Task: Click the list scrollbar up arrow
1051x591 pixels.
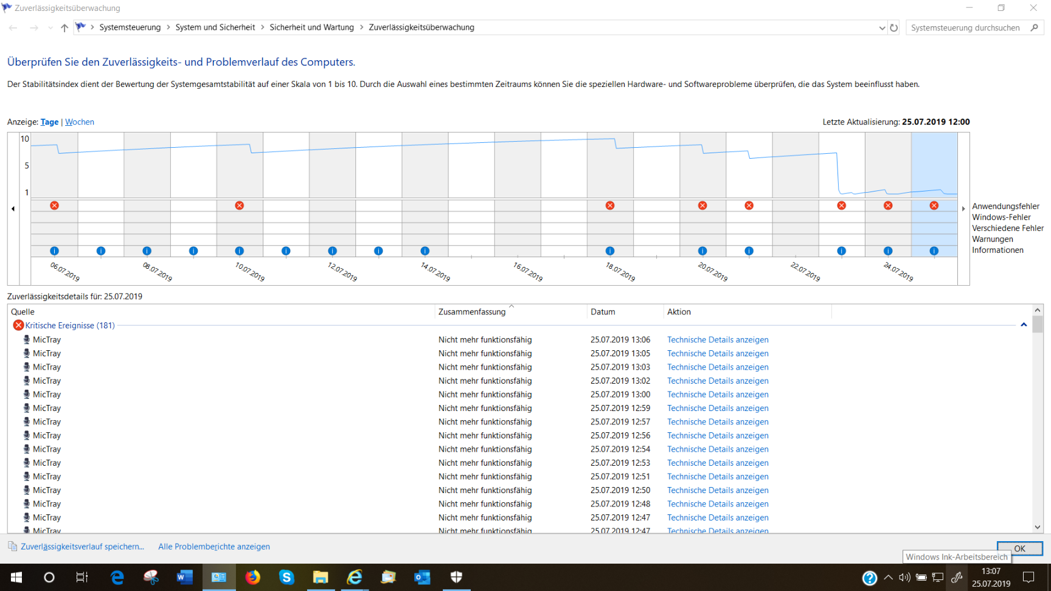Action: point(1038,310)
